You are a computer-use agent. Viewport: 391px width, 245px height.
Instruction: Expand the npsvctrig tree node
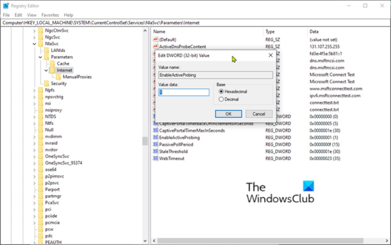coord(35,97)
